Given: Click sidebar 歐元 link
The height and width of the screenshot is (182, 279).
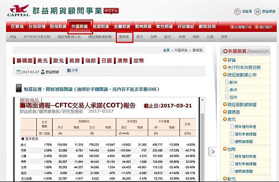Looking at the screenshot, I should point(232,179).
